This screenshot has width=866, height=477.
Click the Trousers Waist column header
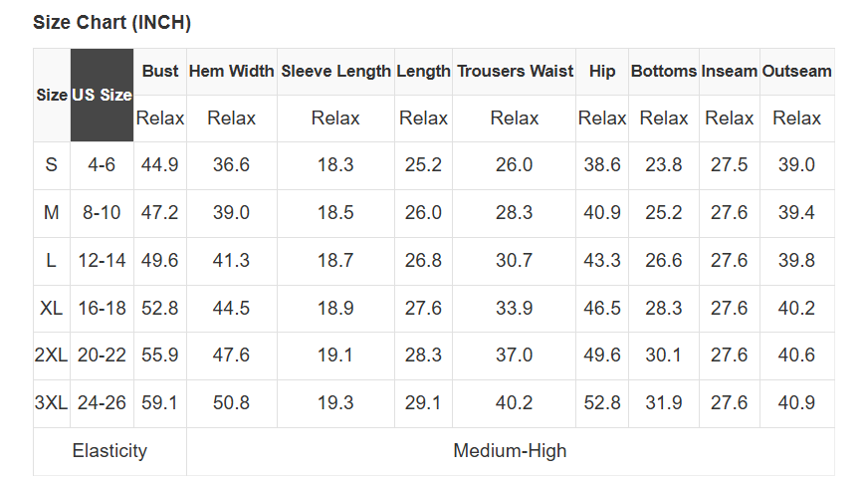(x=514, y=72)
